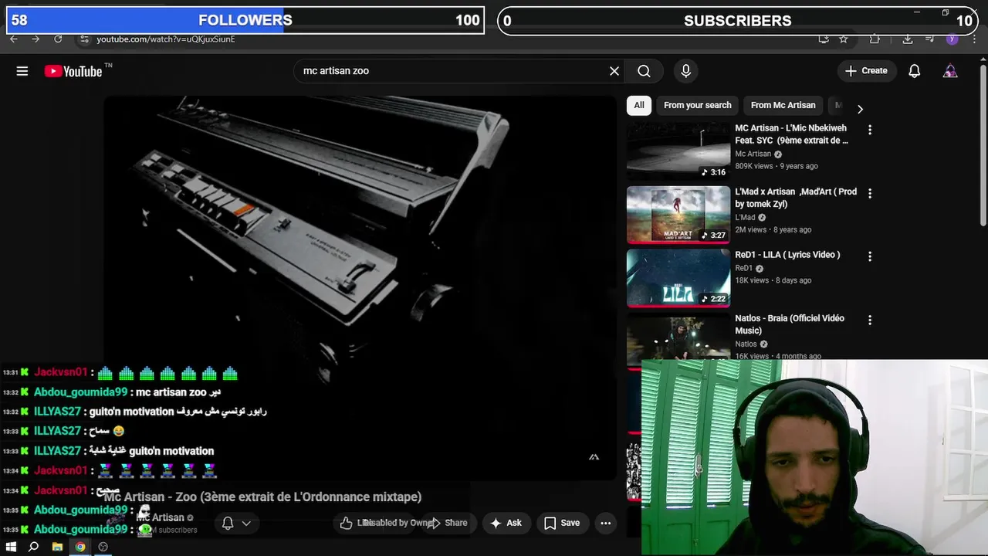This screenshot has height=556, width=988.
Task: Open the browser extensions puzzle icon
Action: (875, 39)
